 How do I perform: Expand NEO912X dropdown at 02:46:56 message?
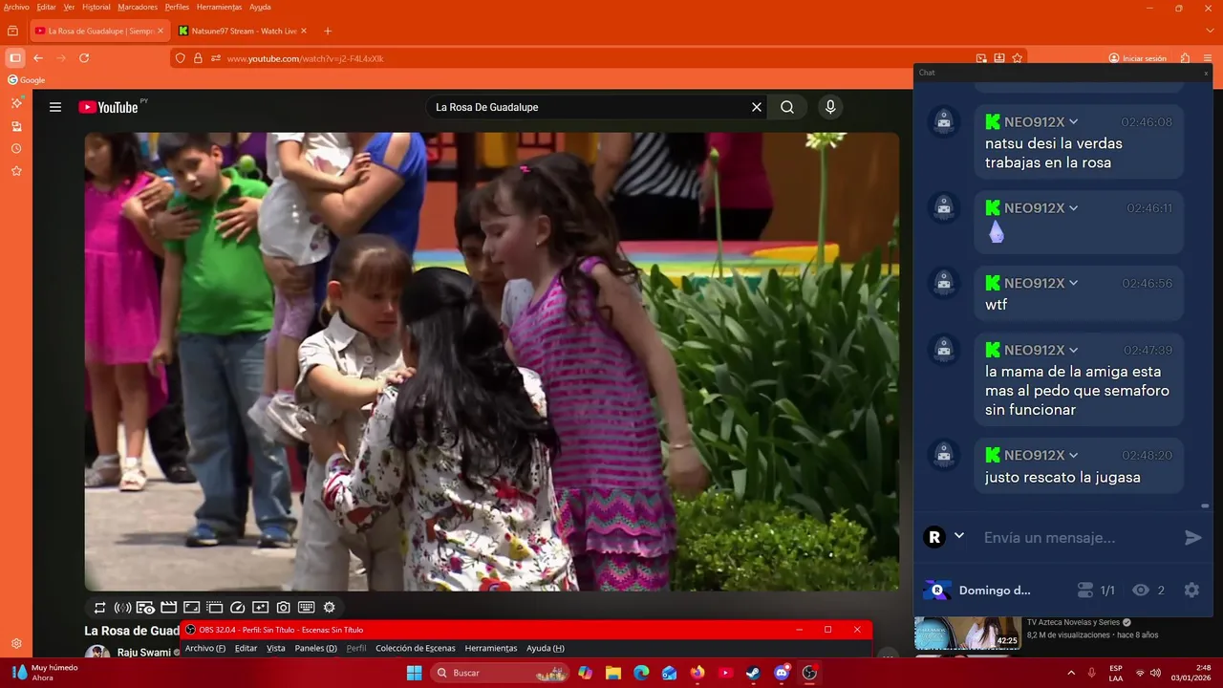(1073, 284)
